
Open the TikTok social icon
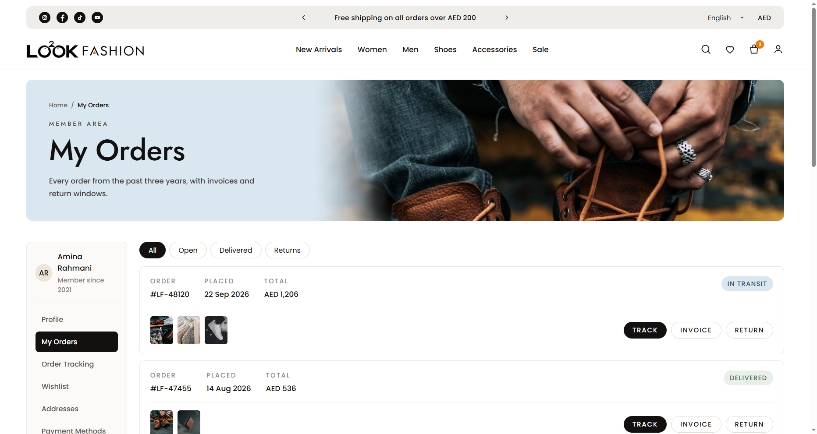pos(80,18)
